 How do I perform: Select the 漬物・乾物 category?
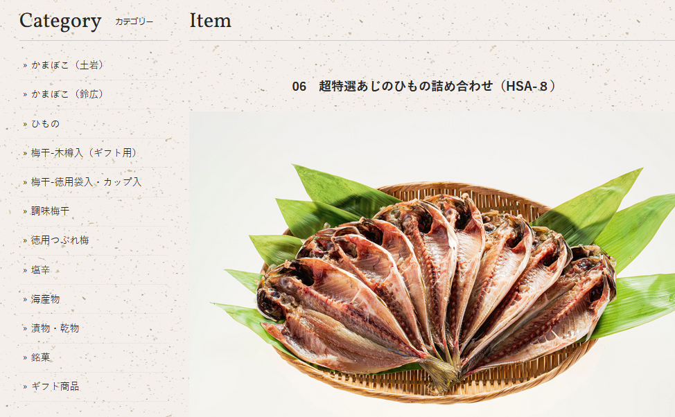click(x=55, y=328)
